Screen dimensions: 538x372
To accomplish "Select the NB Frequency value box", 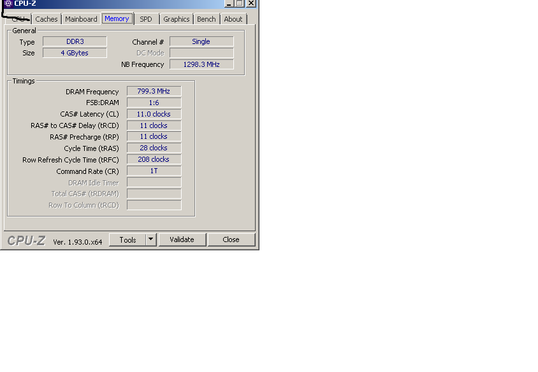I will click(x=201, y=64).
